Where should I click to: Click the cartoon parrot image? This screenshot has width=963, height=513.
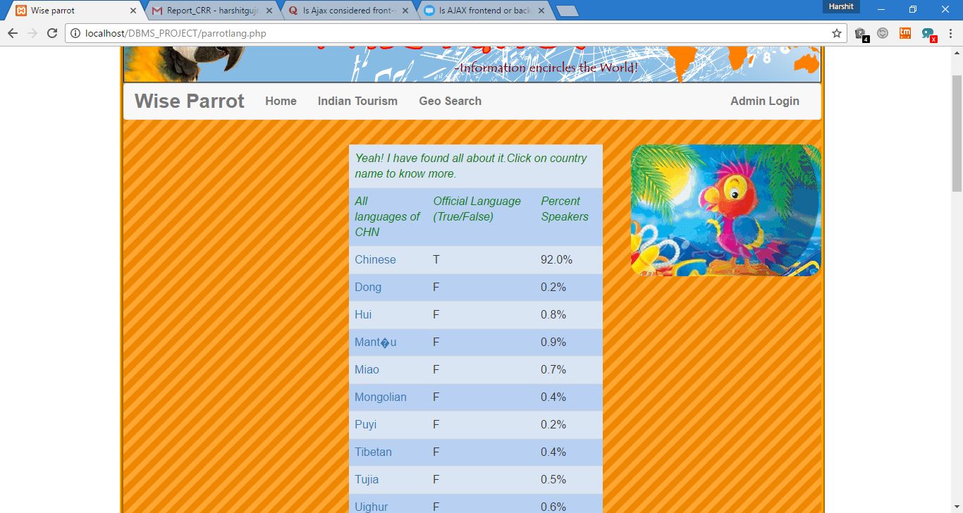click(726, 210)
